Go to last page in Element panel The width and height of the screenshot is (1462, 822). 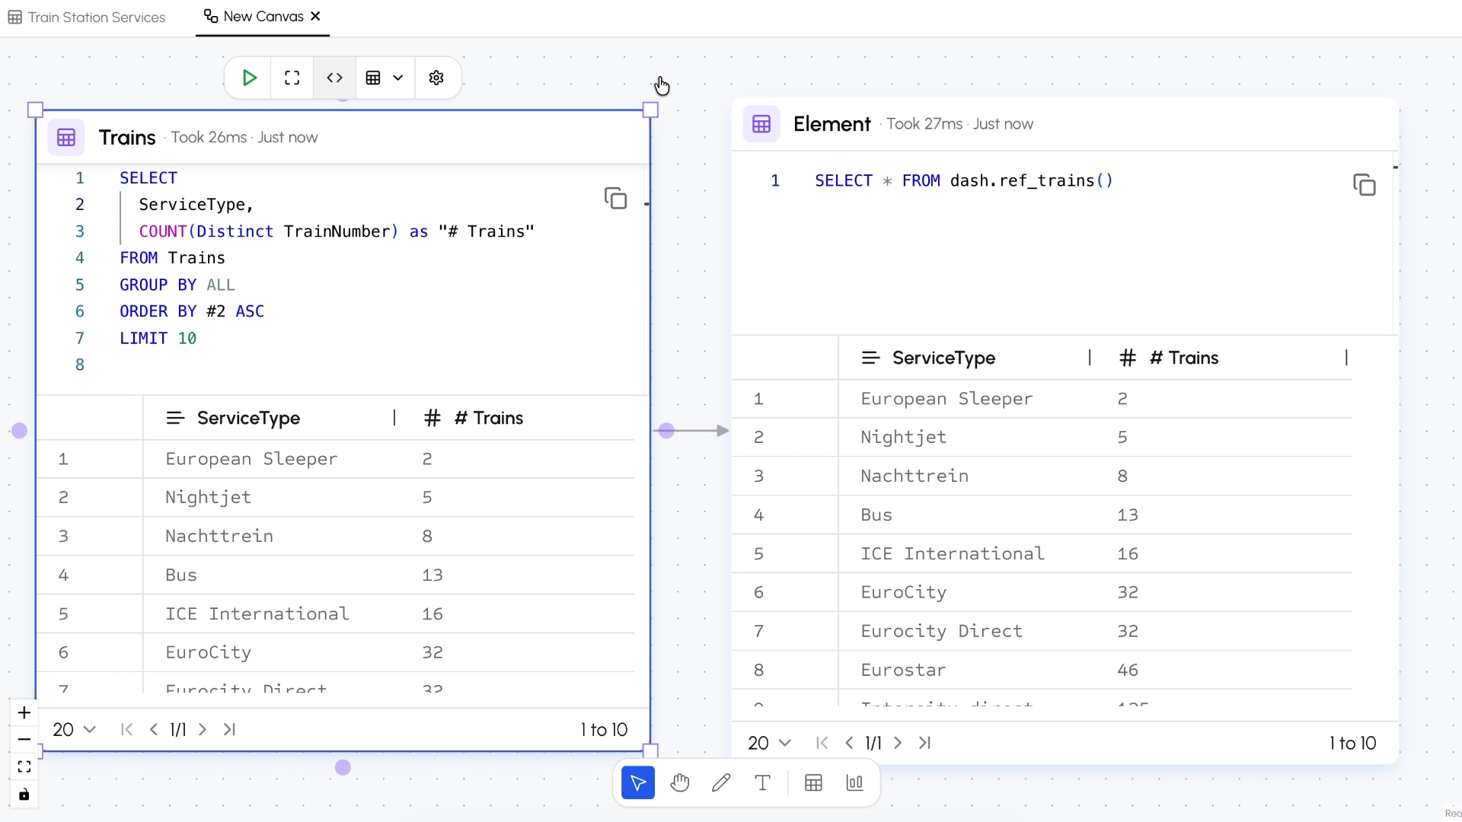point(924,743)
